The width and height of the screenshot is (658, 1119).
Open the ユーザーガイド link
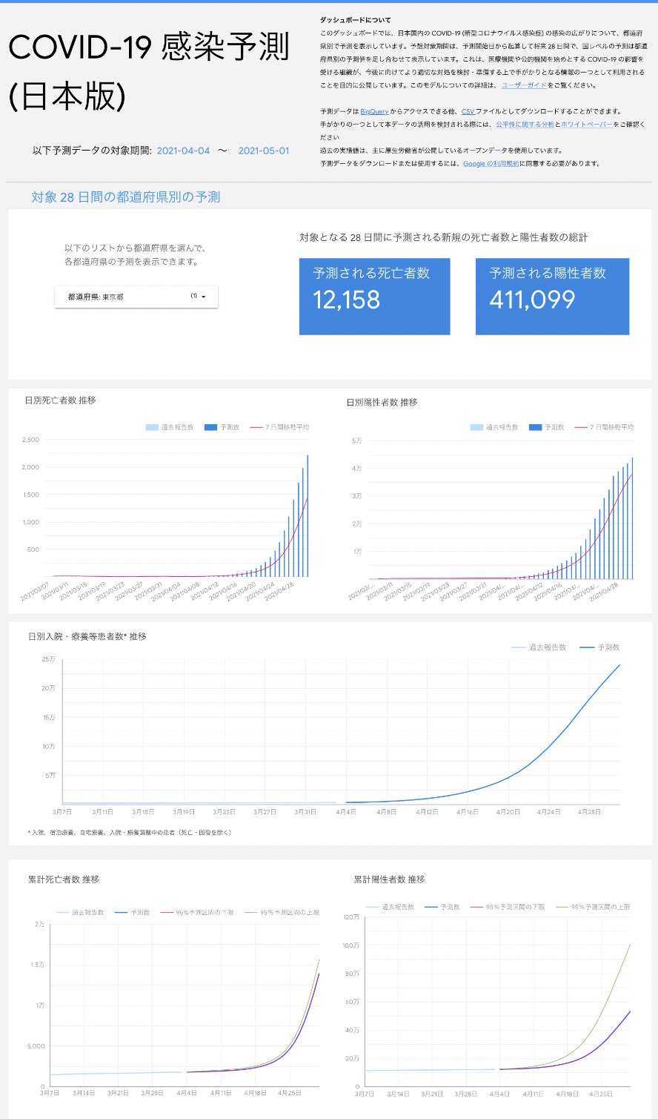[524, 85]
